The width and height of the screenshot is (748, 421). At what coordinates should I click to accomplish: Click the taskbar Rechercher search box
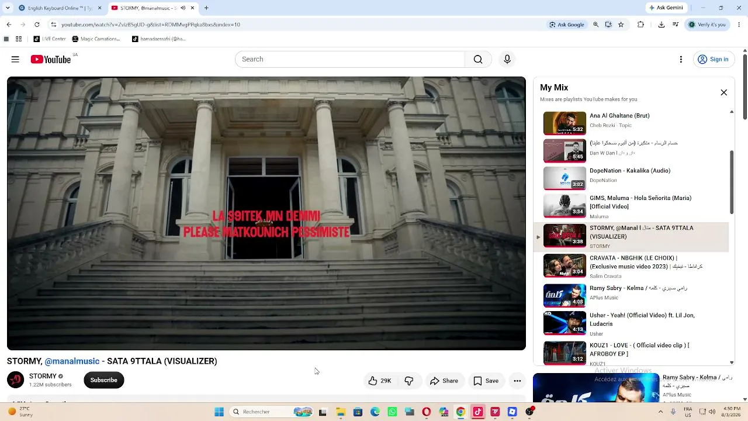click(272, 412)
